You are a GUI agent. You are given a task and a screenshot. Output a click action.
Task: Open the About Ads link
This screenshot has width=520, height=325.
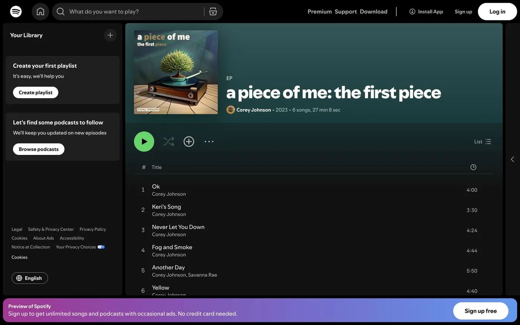point(43,238)
